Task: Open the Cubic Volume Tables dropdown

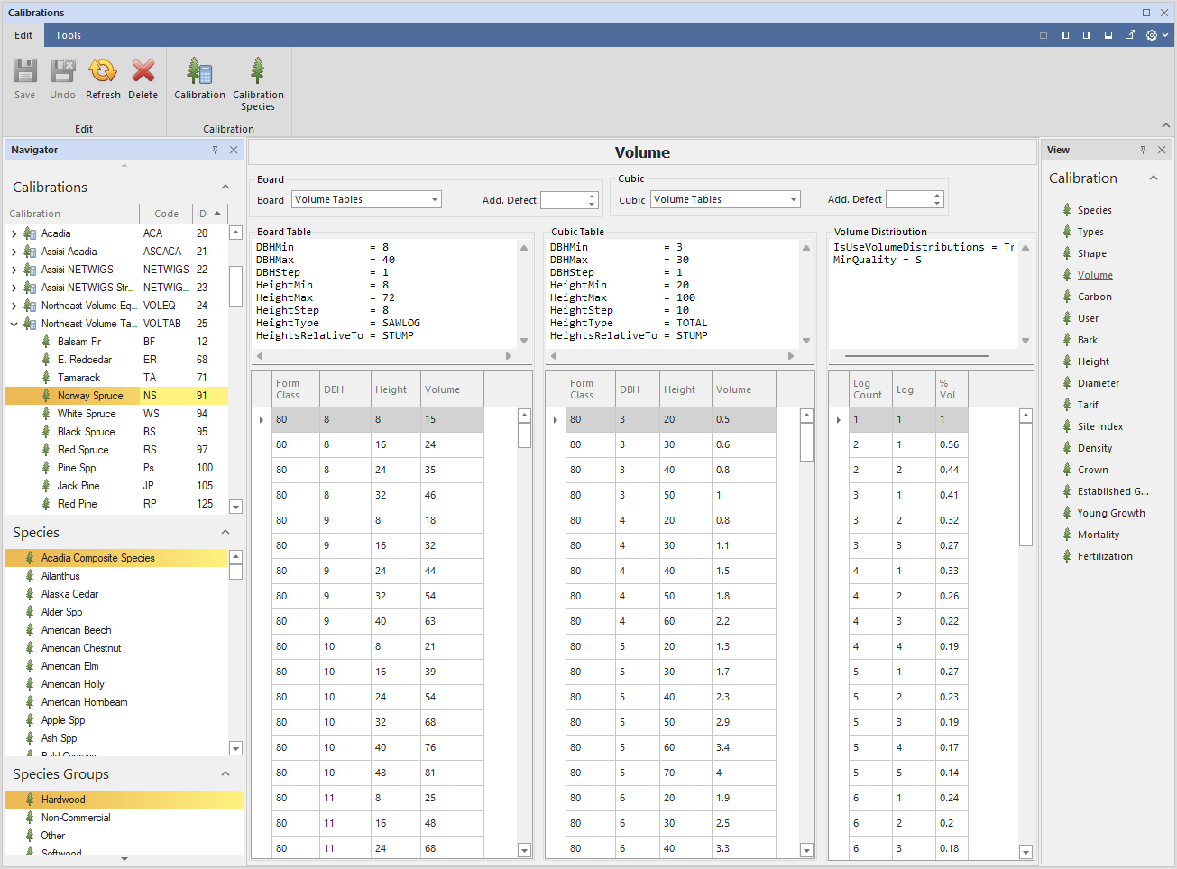Action: pos(794,199)
